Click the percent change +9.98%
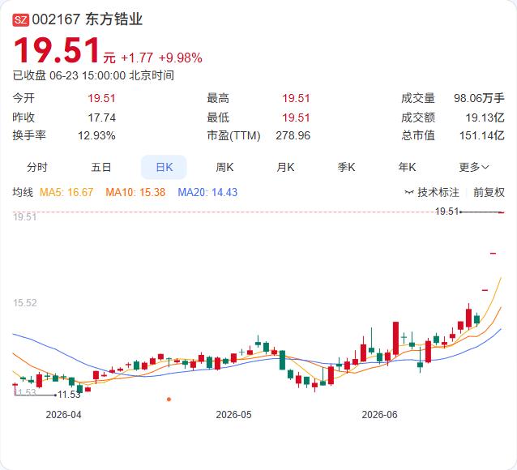This screenshot has height=470, width=517. 181,58
